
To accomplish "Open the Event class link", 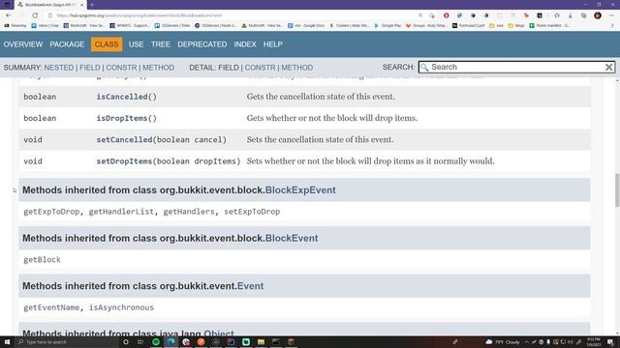I will coord(250,286).
